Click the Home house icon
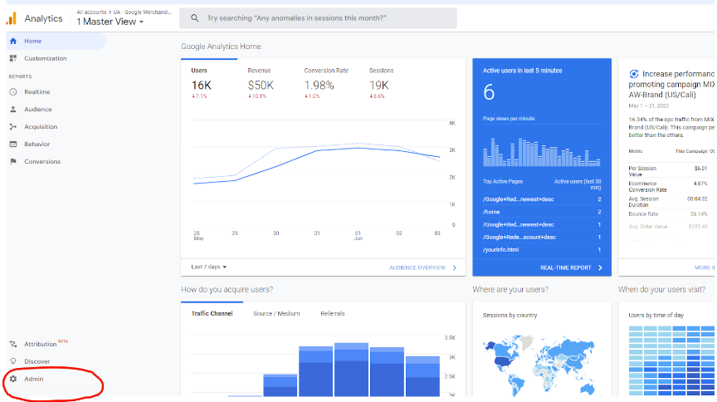The image size is (717, 402). (13, 41)
